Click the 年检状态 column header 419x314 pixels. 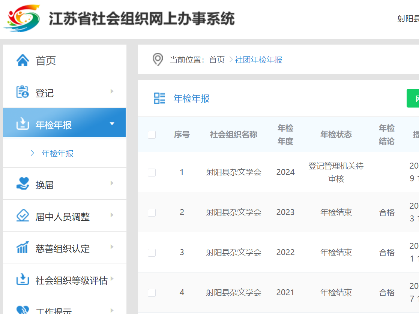[336, 134]
